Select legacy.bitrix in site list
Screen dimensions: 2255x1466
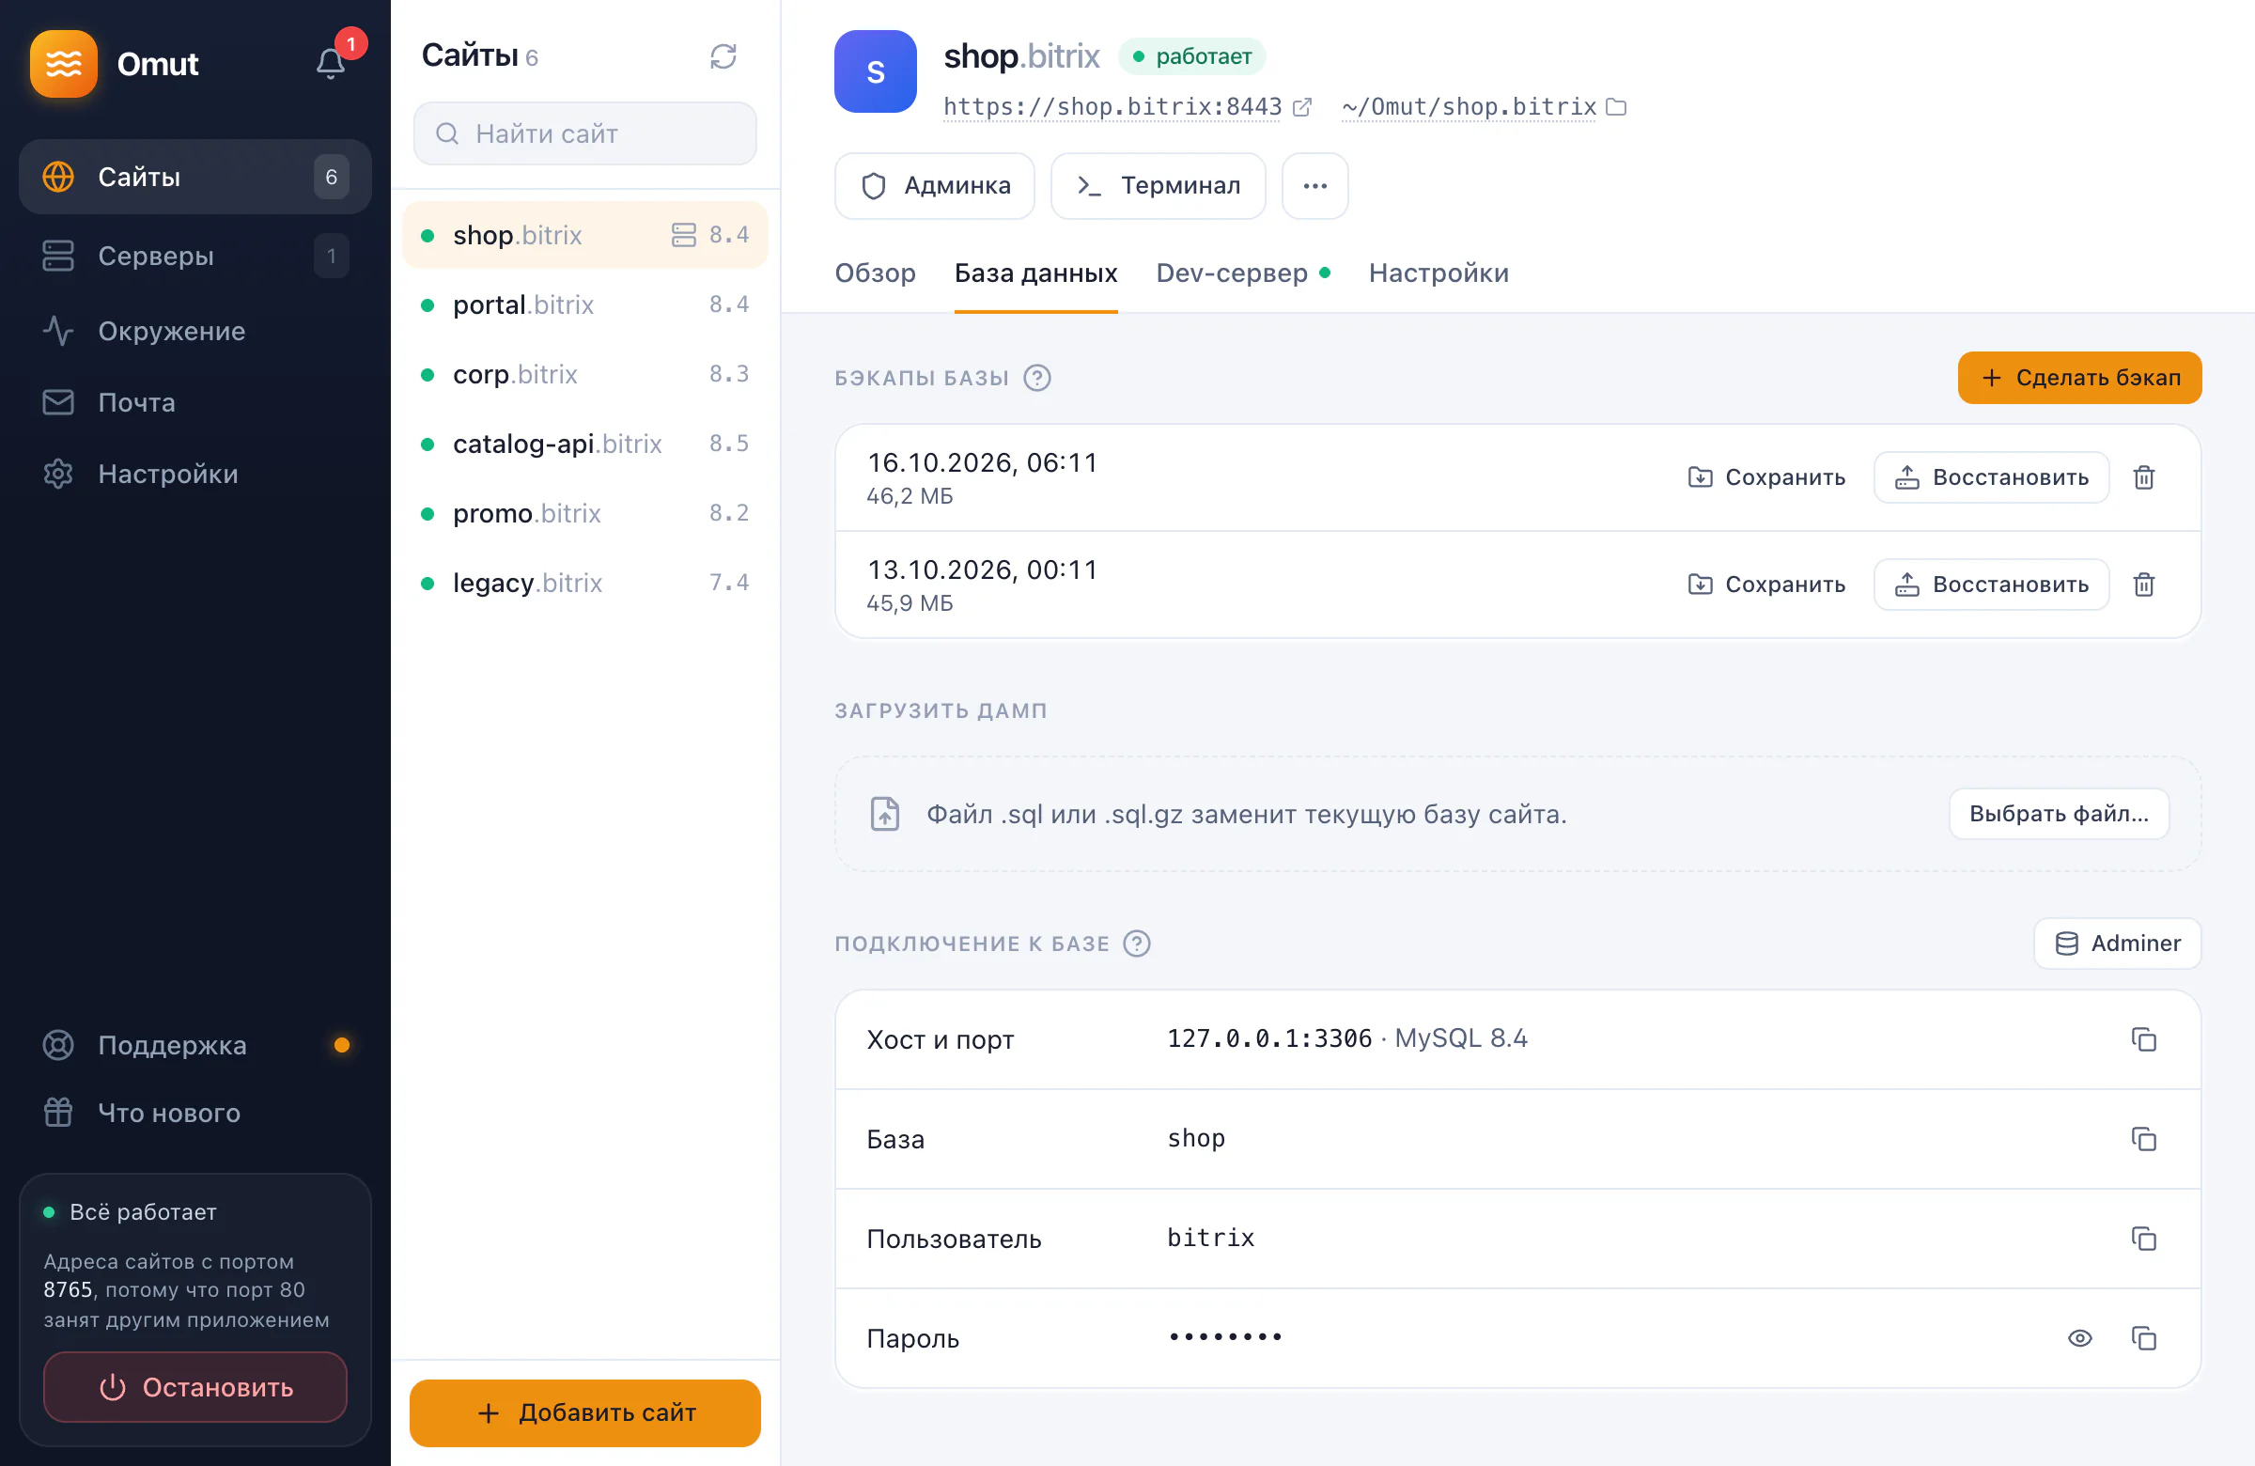pyautogui.click(x=584, y=583)
